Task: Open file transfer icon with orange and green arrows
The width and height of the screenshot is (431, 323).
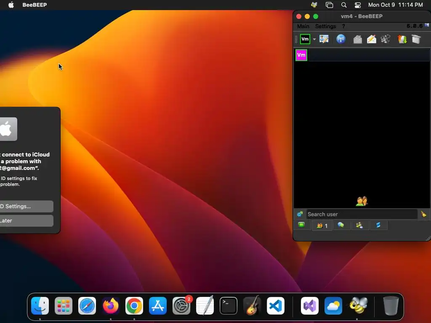Action: pos(402,39)
